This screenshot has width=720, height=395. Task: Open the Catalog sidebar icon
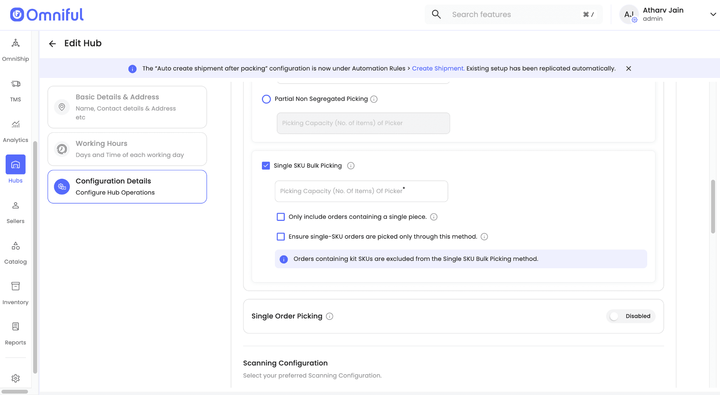coord(15,246)
